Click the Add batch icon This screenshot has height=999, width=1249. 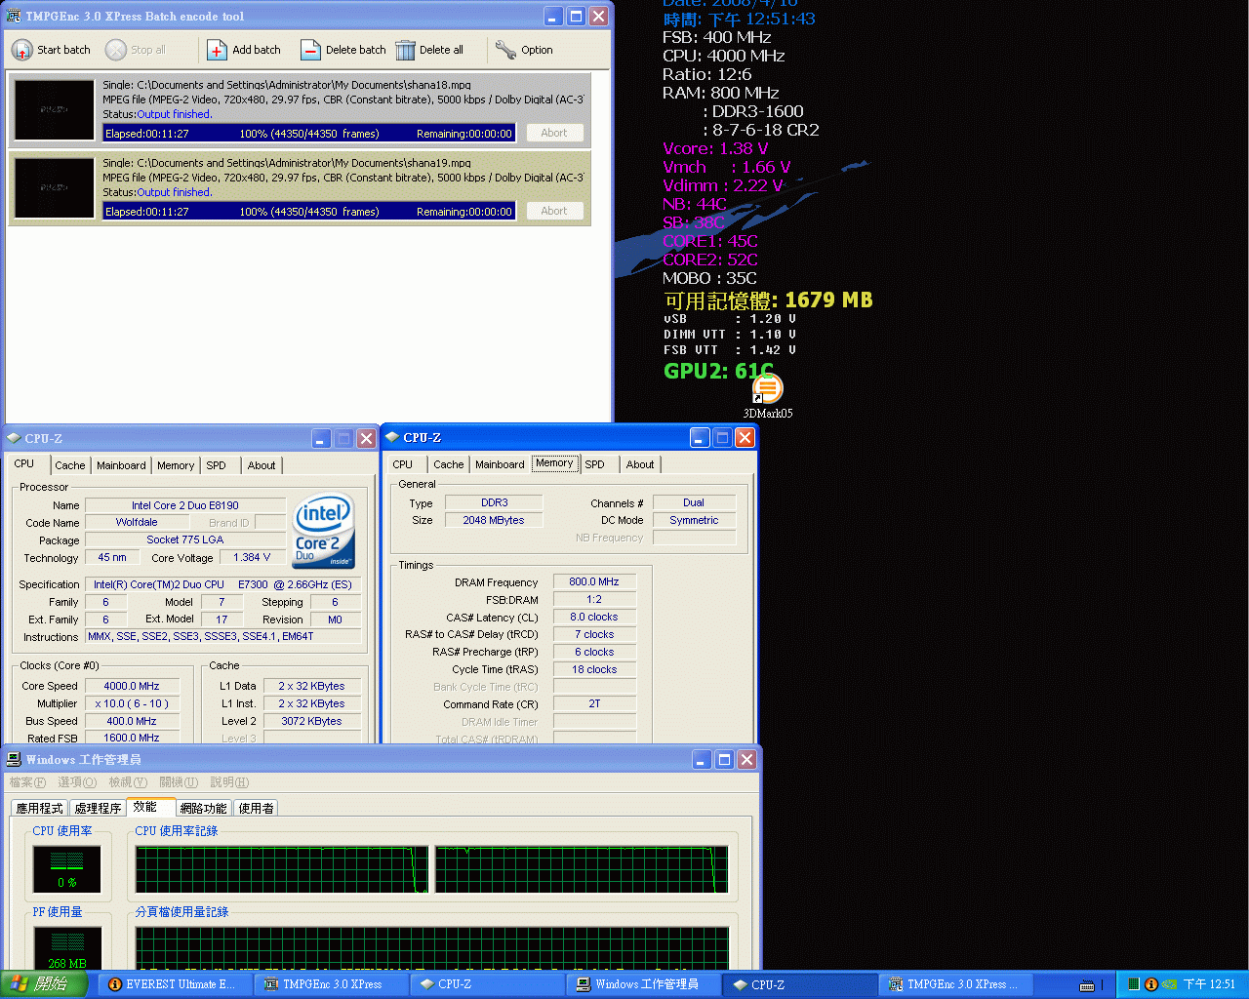click(217, 50)
